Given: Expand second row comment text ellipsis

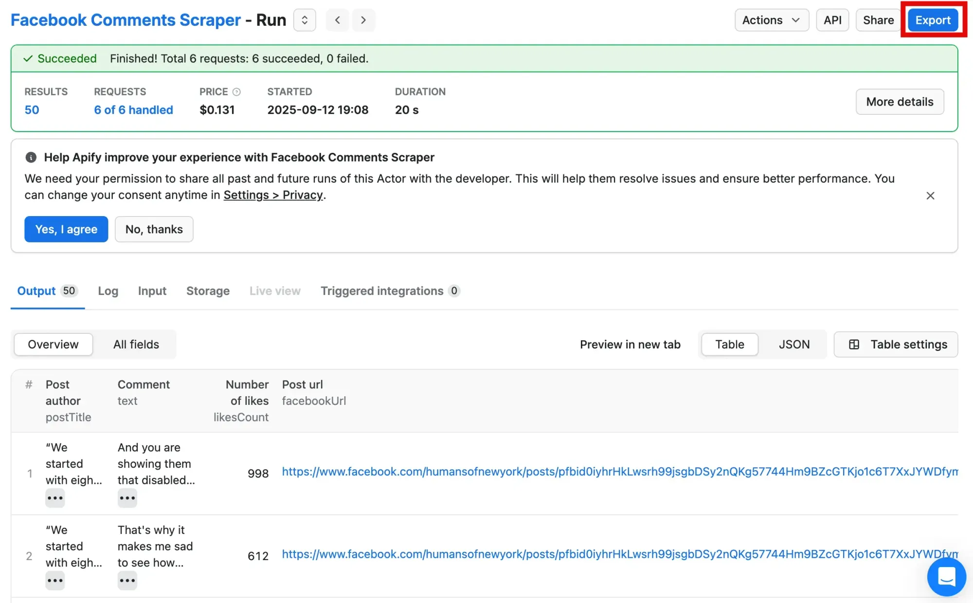Looking at the screenshot, I should [x=127, y=581].
